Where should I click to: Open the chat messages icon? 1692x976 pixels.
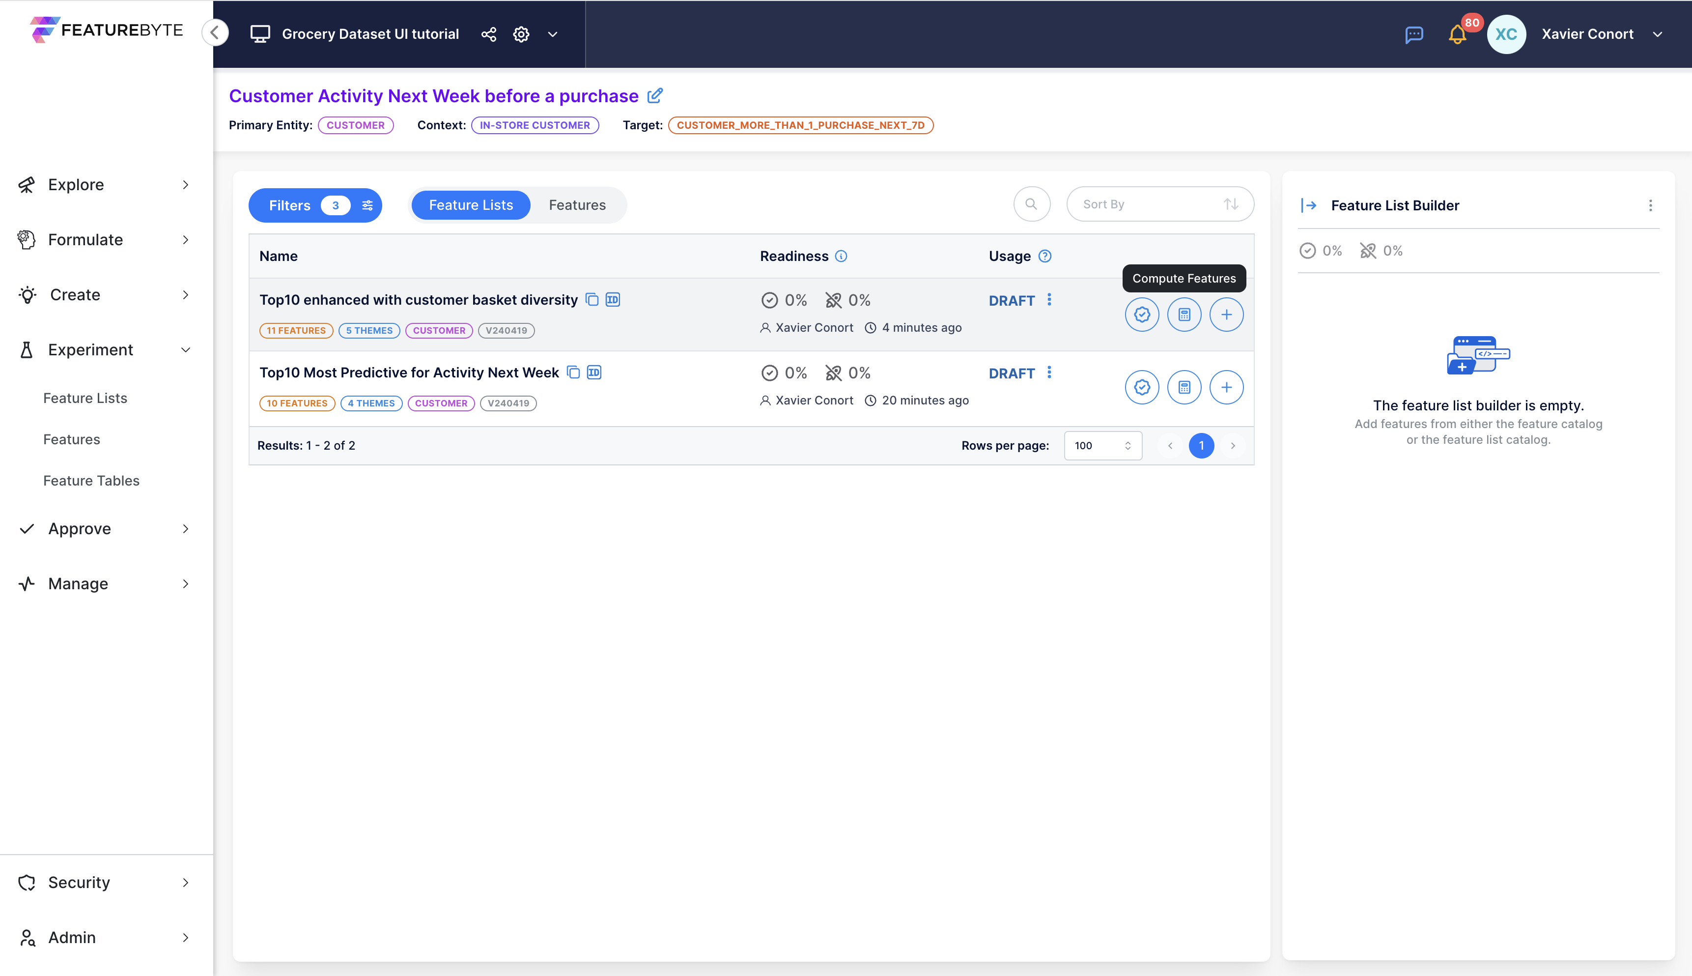pos(1414,34)
